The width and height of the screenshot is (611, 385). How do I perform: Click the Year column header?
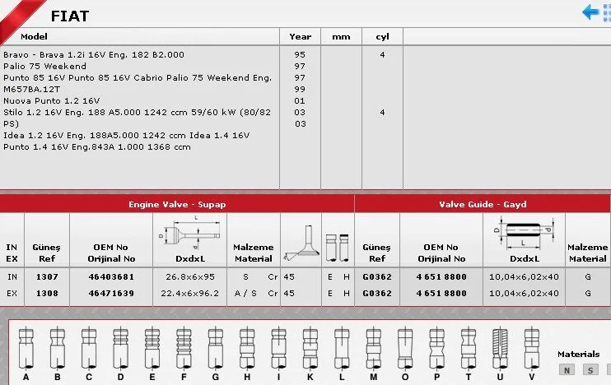click(300, 37)
